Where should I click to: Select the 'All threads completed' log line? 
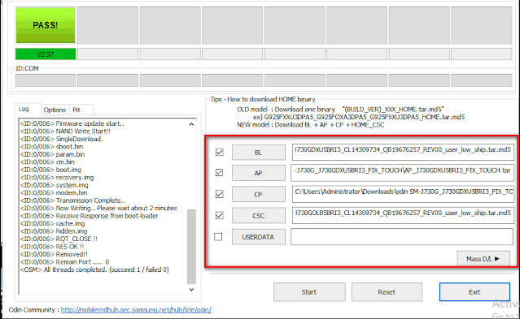point(94,269)
